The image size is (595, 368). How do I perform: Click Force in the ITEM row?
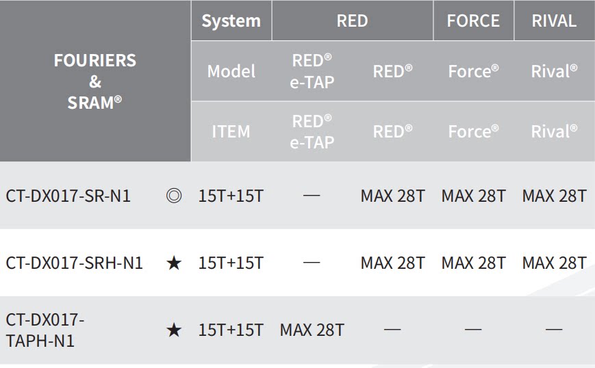pyautogui.click(x=473, y=131)
